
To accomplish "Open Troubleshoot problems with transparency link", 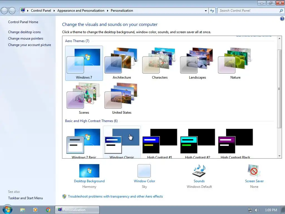I will [116, 196].
